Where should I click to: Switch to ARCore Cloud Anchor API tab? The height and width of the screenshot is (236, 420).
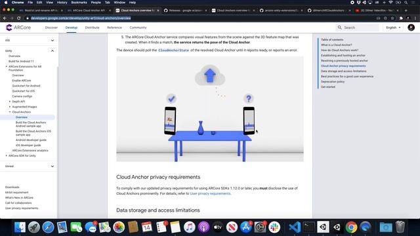click(89, 10)
